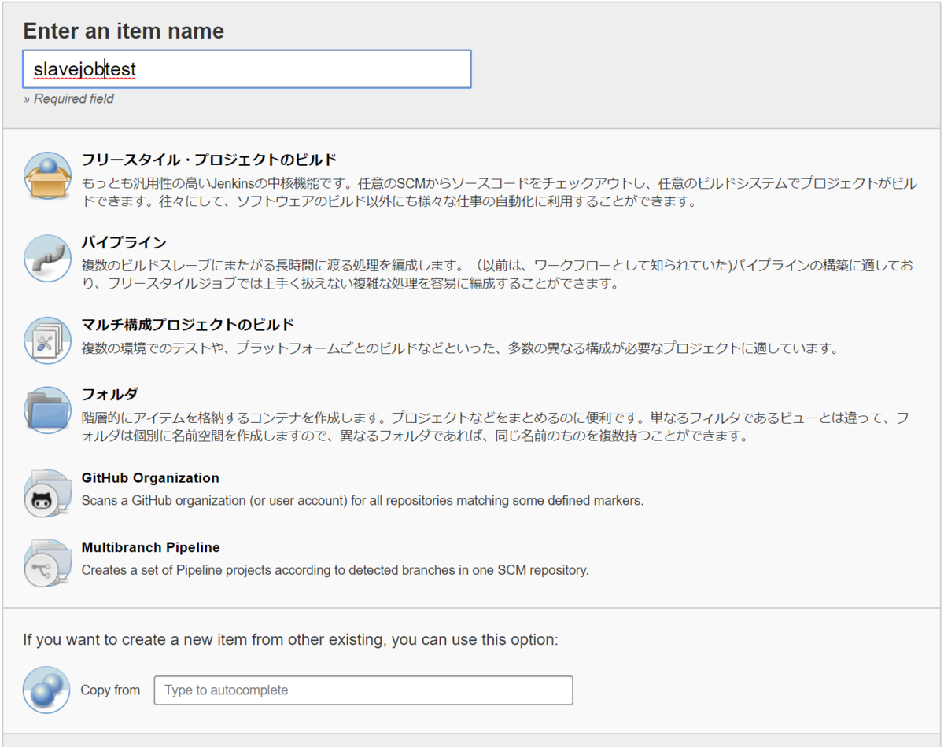Click the blue folder icon

pyautogui.click(x=47, y=410)
